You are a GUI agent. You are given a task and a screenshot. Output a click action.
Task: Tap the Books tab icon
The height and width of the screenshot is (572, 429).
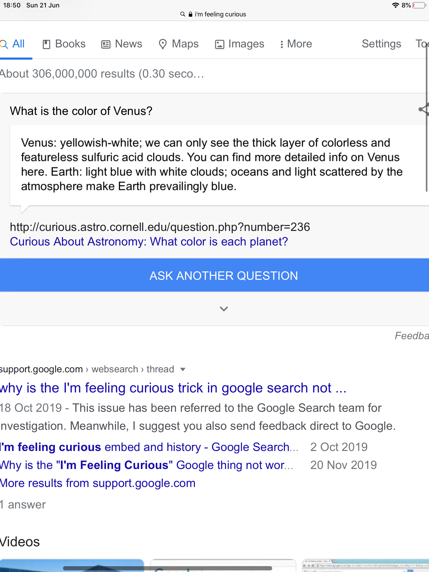click(x=46, y=44)
